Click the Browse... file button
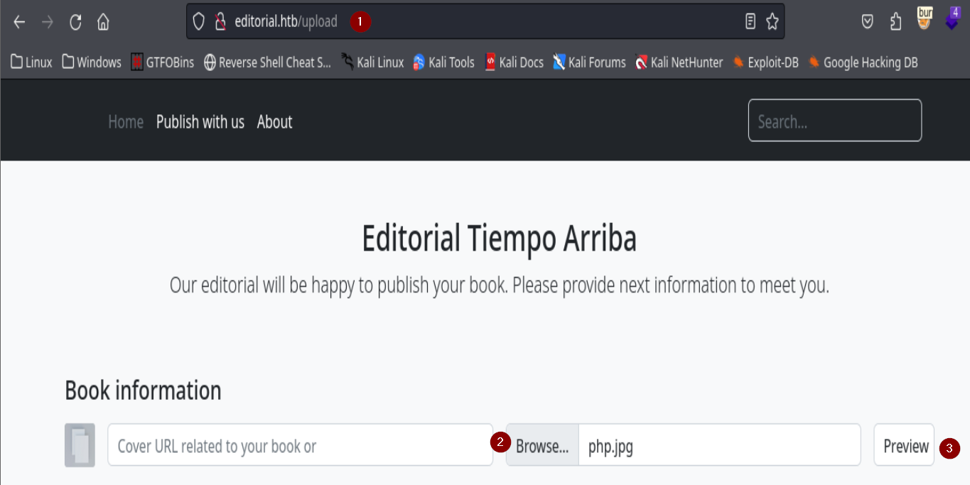 pyautogui.click(x=542, y=446)
